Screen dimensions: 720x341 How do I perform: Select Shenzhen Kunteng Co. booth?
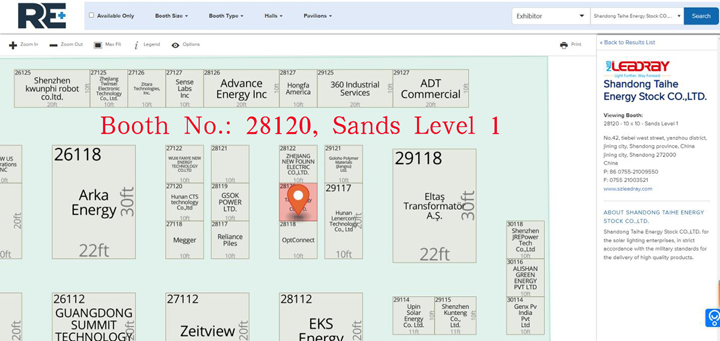tap(455, 315)
